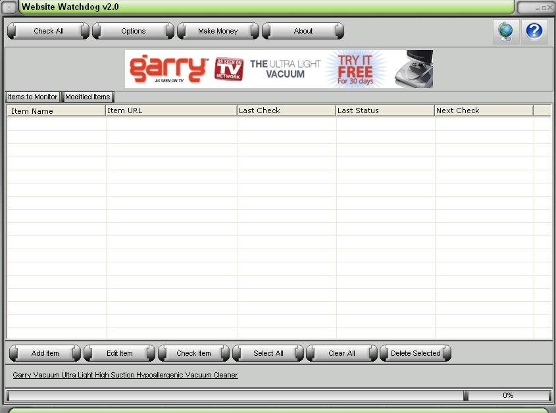The height and width of the screenshot is (413, 556).
Task: Click the Garry vacuum banner advertisement
Action: coord(279,69)
